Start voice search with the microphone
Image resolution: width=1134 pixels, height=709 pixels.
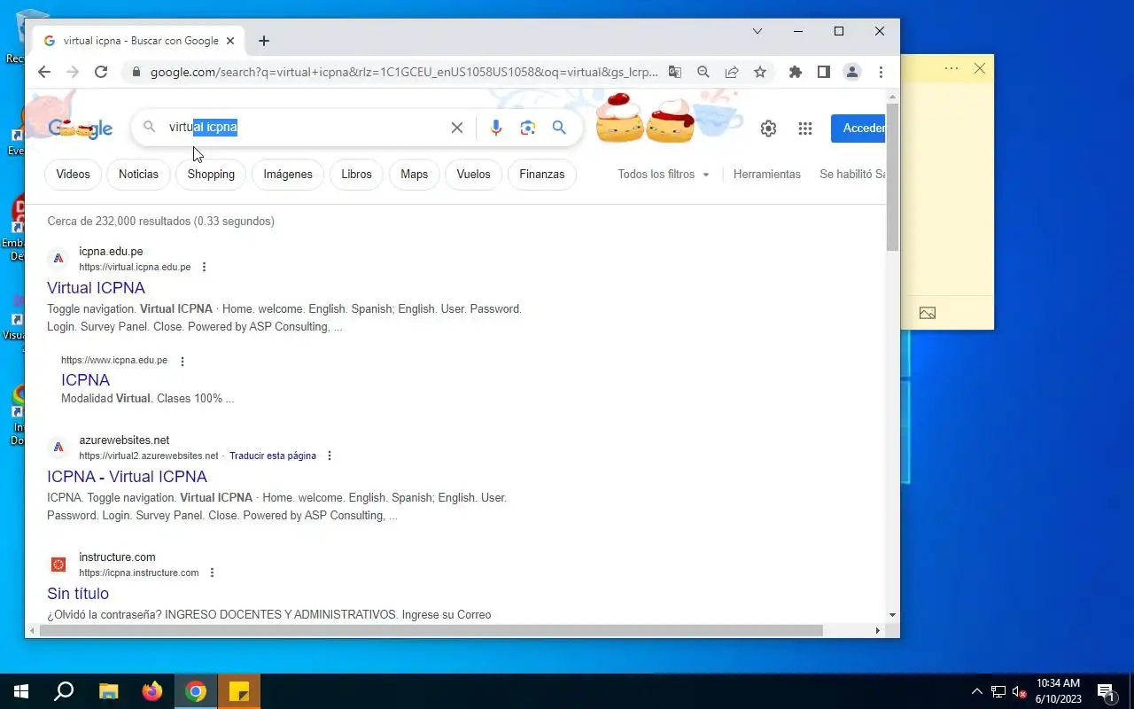pos(496,128)
